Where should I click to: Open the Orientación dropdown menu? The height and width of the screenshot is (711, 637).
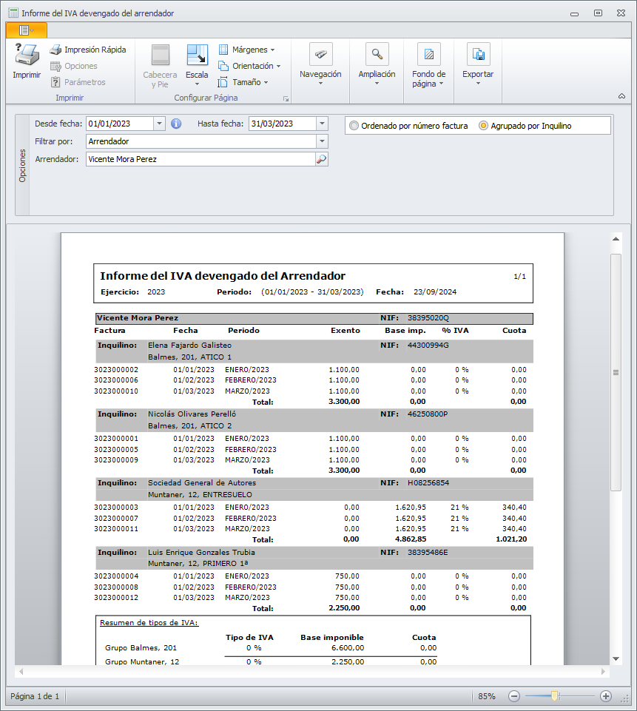coord(249,66)
